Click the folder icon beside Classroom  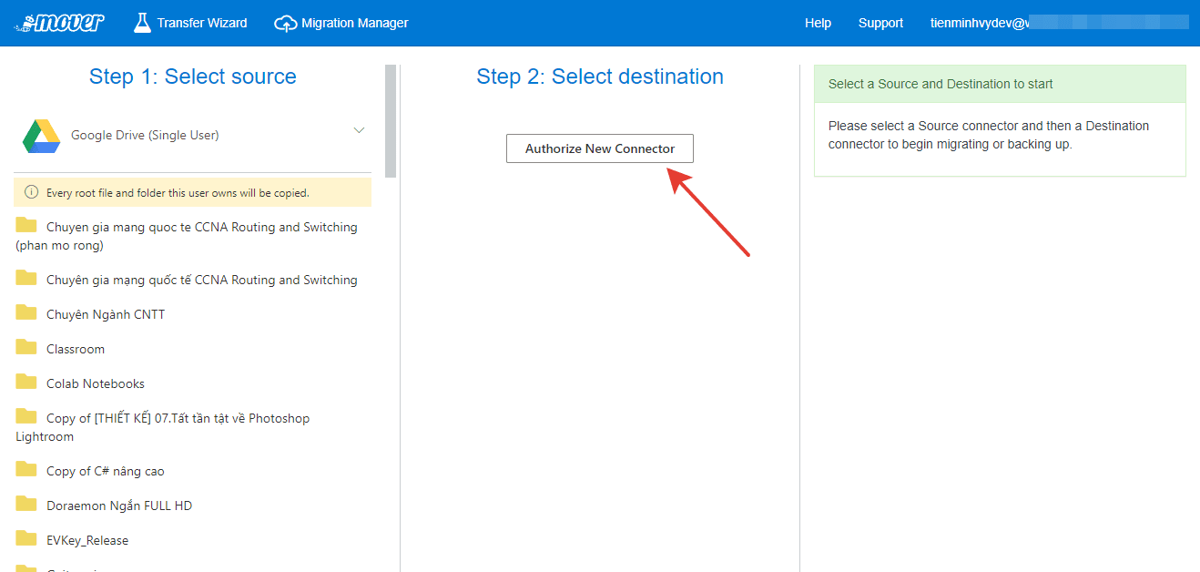[26, 347]
